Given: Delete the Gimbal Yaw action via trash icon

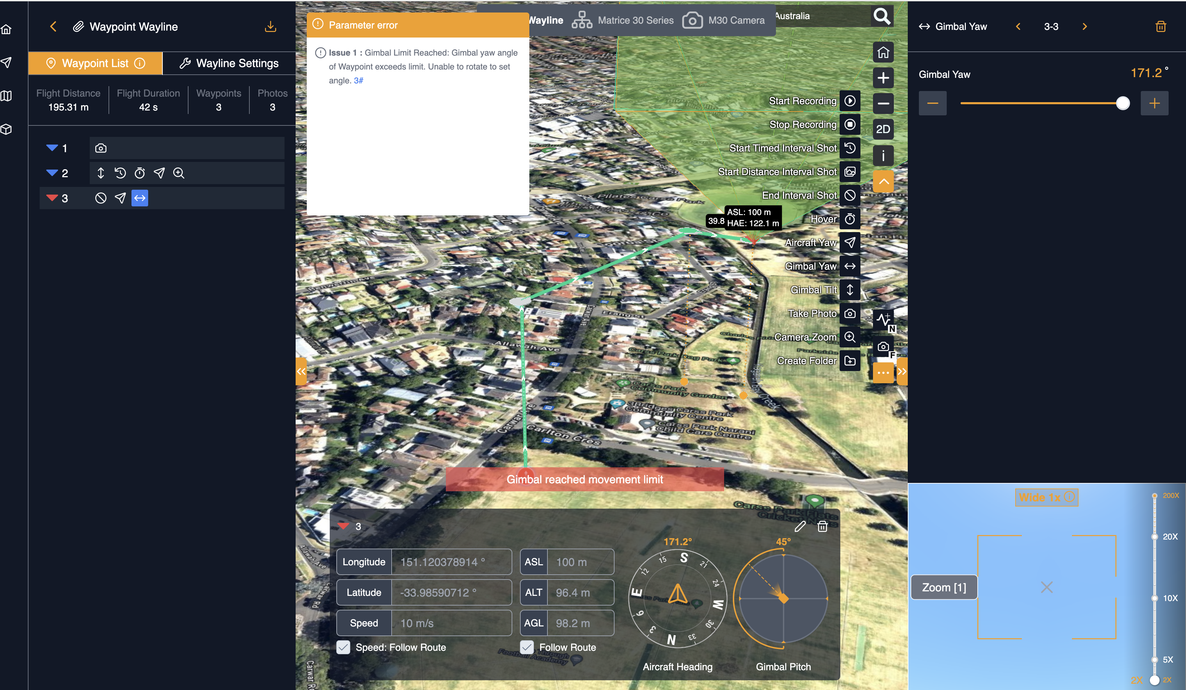Looking at the screenshot, I should (x=1161, y=27).
